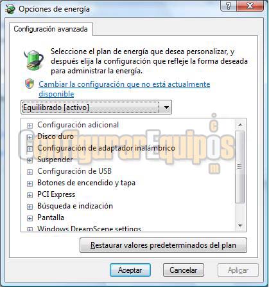Expand the Configuración adicional node

click(x=30, y=125)
